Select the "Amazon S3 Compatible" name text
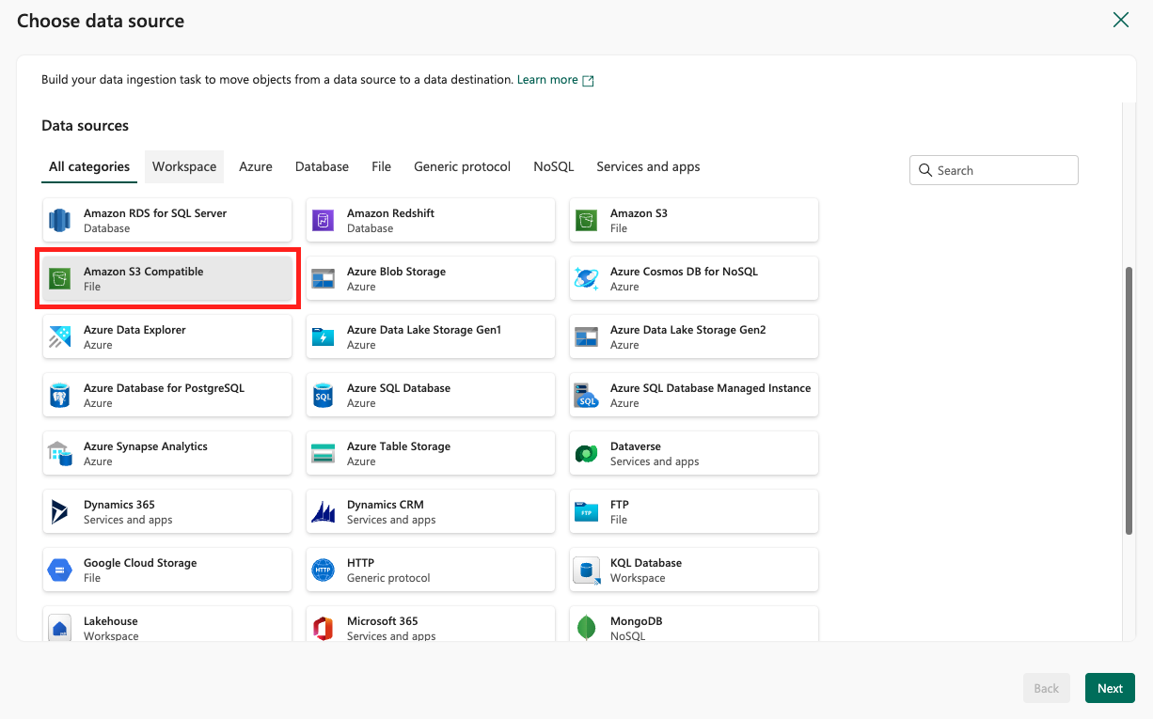The width and height of the screenshot is (1153, 719). click(x=143, y=272)
